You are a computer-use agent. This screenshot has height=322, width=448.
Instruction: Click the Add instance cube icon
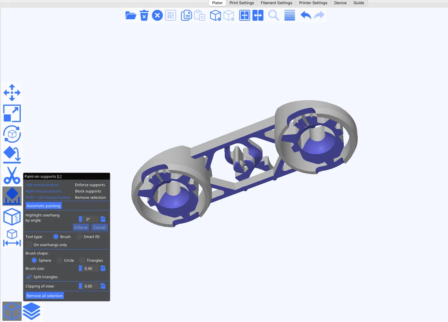pos(215,15)
